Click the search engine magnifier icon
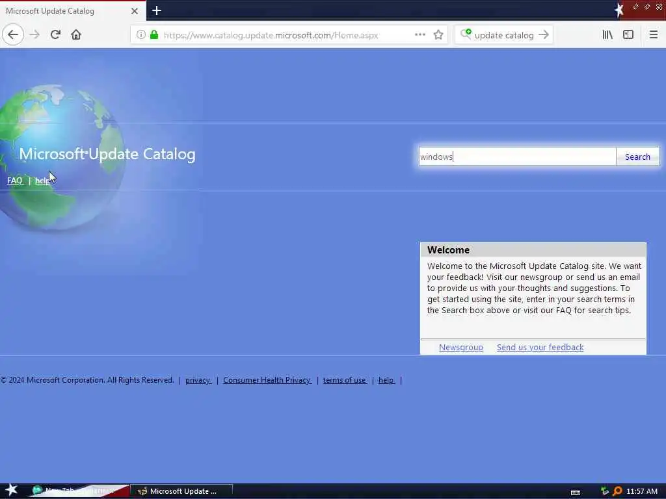The height and width of the screenshot is (499, 666). point(466,34)
